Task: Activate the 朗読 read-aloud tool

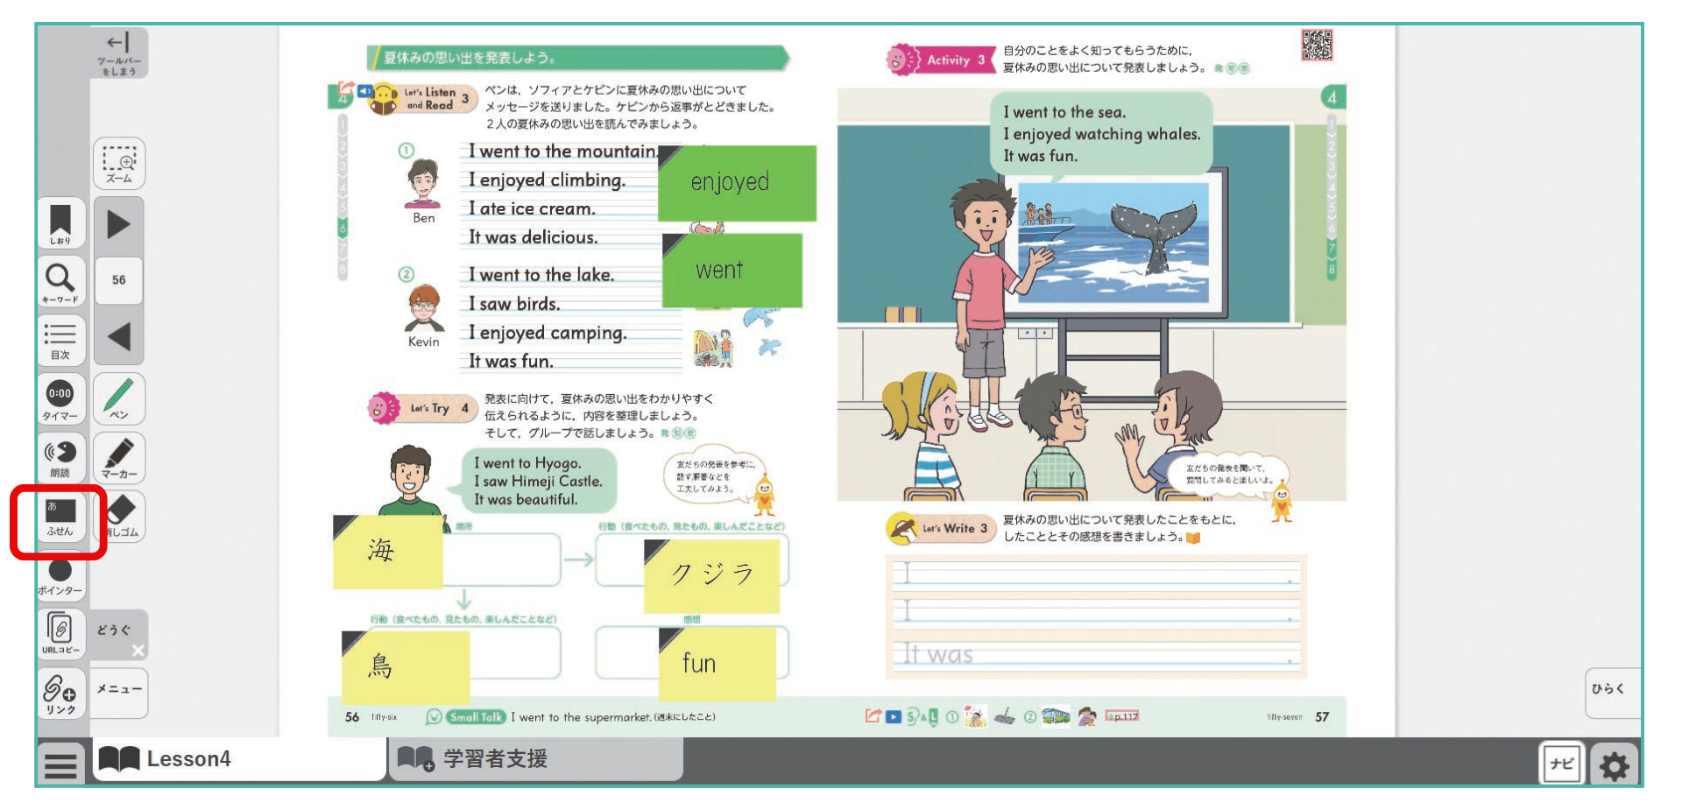Action: point(60,458)
